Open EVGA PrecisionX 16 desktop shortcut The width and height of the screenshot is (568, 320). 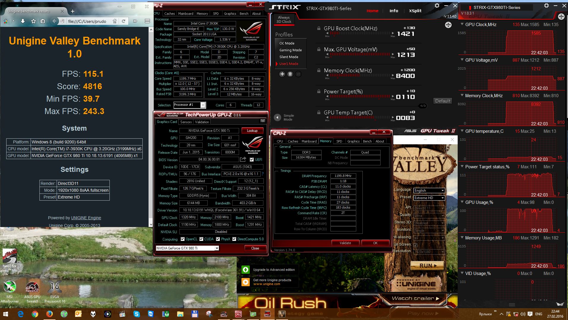[x=55, y=292]
